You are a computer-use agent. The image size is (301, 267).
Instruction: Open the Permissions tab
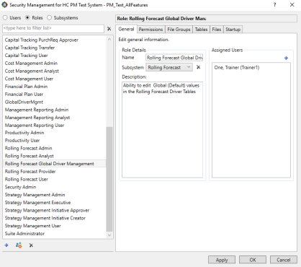pos(150,30)
